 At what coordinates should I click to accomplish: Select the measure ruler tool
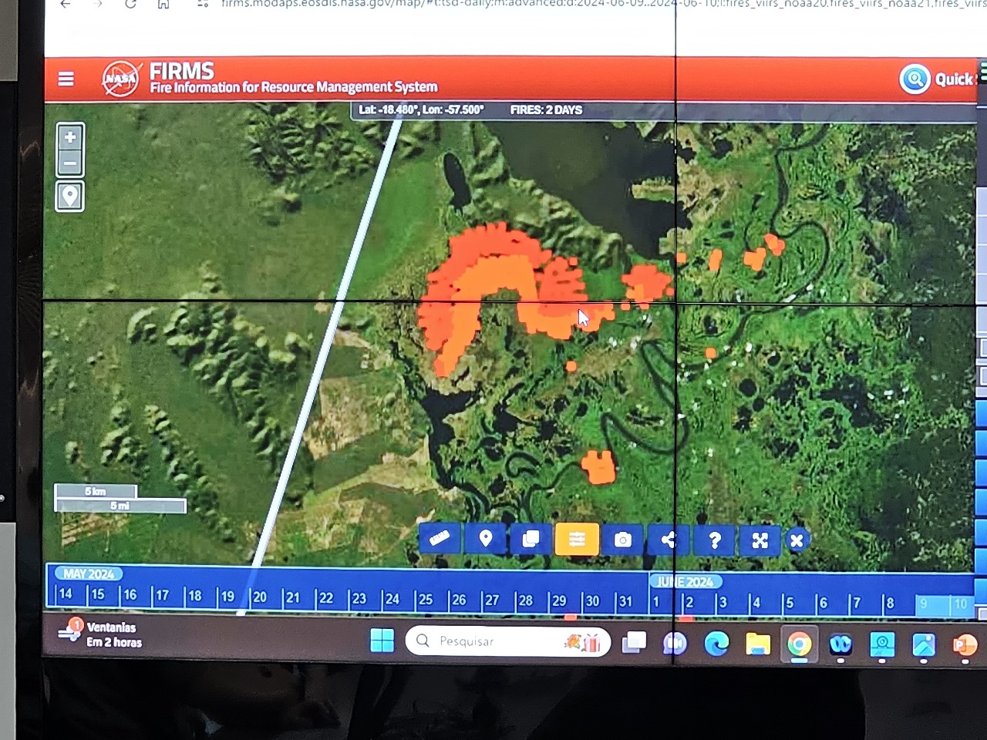click(x=440, y=539)
